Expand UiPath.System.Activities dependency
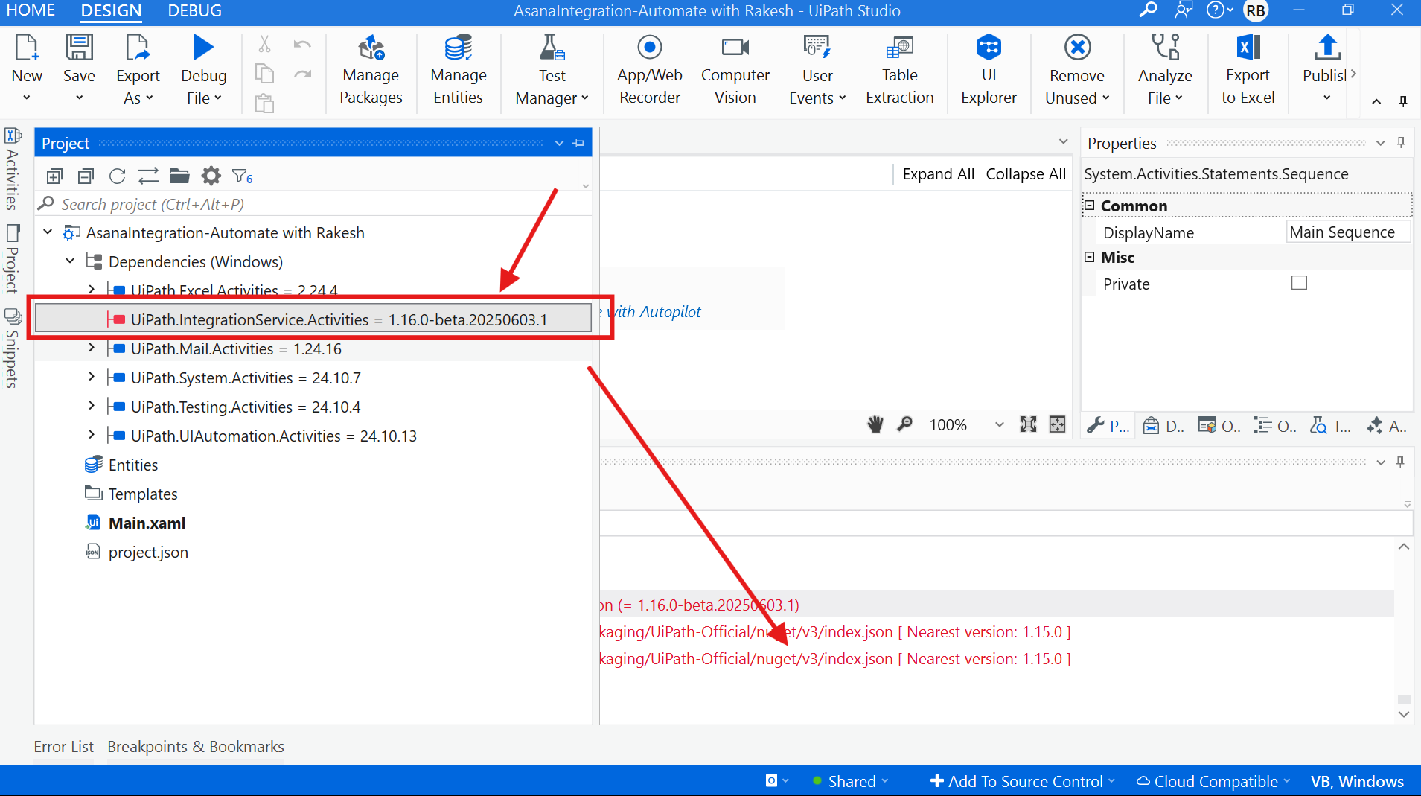 [x=92, y=377]
